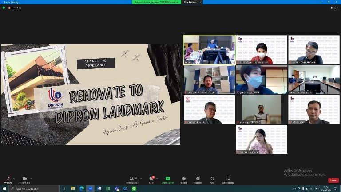The width and height of the screenshot is (341, 192).
Task: Open the Chat panel
Action: 151,180
